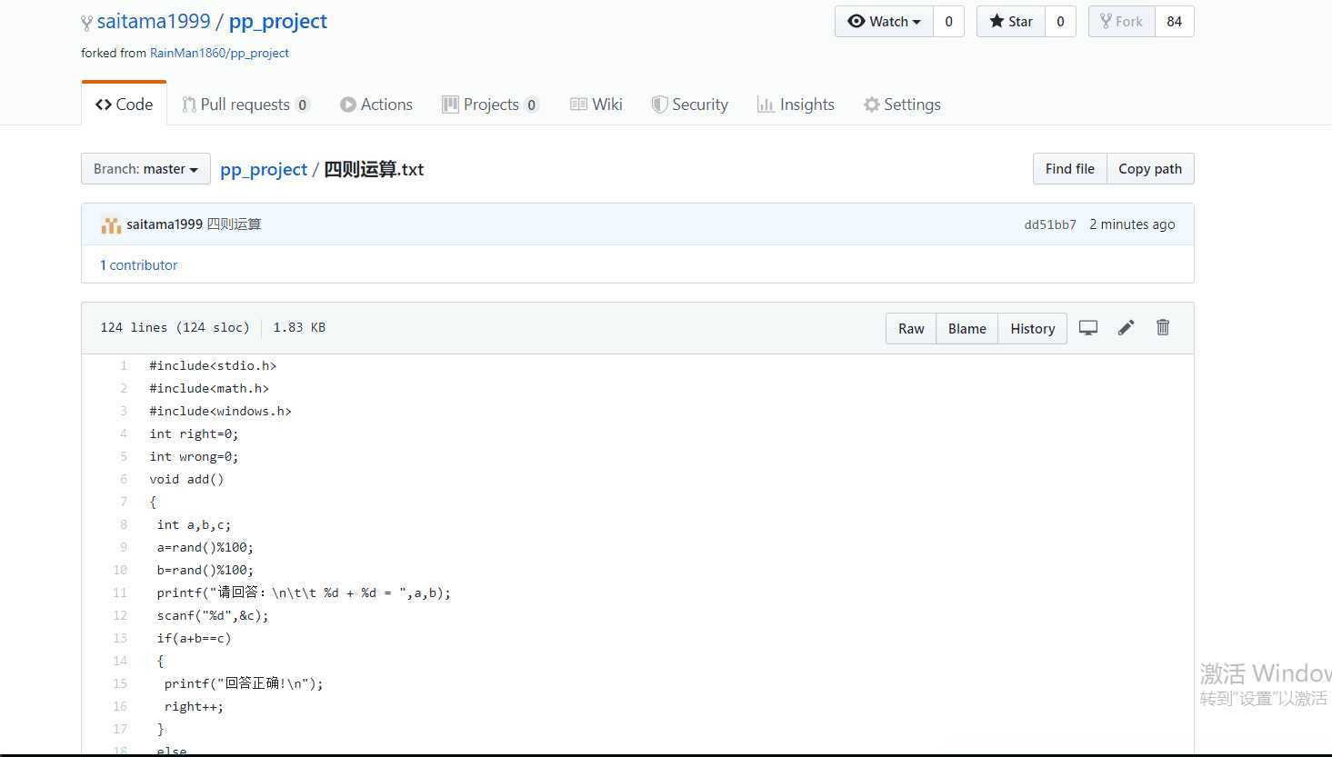
Task: Click code line int right=0;
Action: pyautogui.click(x=194, y=433)
